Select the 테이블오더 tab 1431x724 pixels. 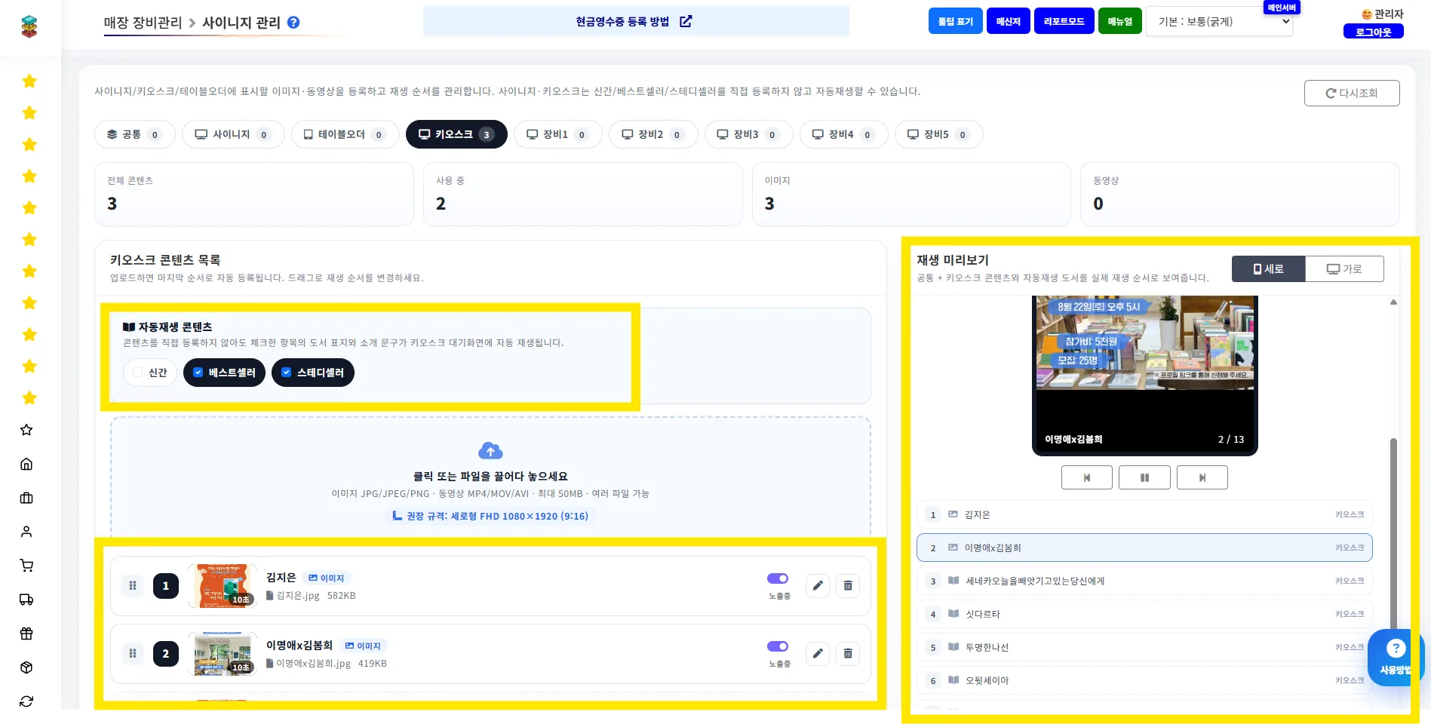click(345, 134)
